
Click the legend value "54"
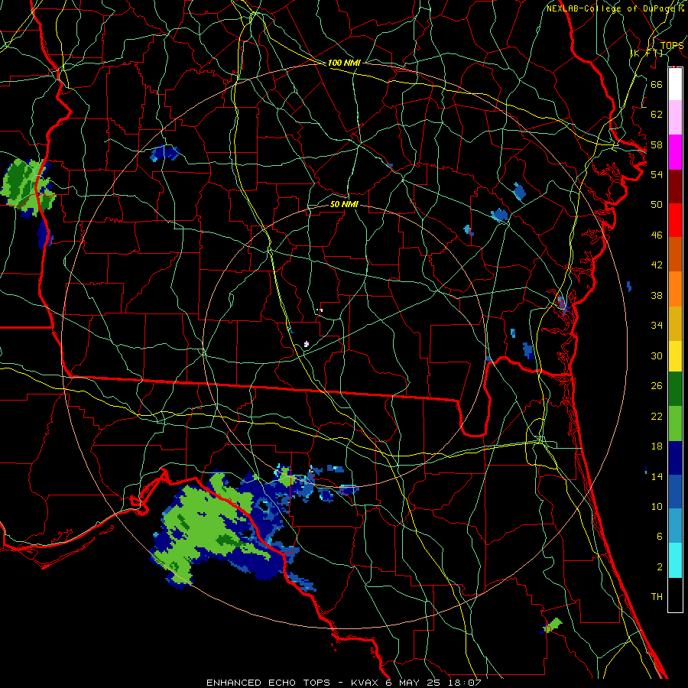click(x=657, y=174)
